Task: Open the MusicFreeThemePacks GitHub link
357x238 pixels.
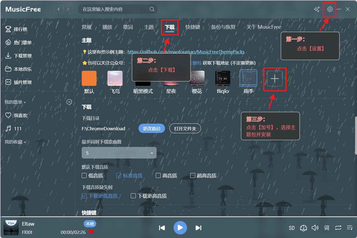Action: [186, 52]
